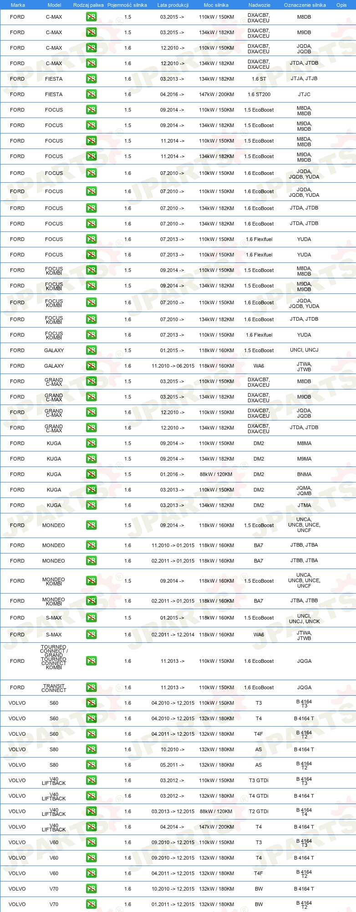Click petrol fuel icon in Fiesta ST200 row
The height and width of the screenshot is (912, 356).
[x=91, y=94]
